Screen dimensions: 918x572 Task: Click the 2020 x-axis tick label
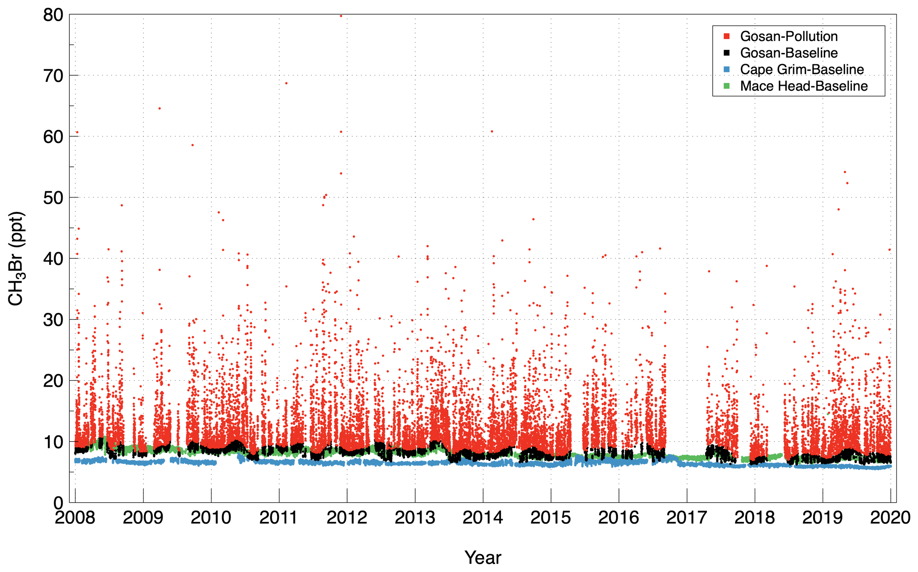pyautogui.click(x=890, y=518)
